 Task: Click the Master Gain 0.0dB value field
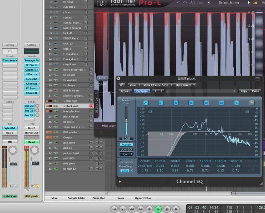pyautogui.click(x=126, y=138)
